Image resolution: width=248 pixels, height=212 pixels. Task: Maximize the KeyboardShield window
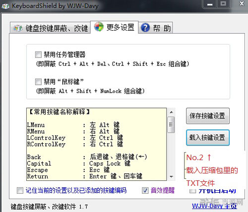[x=223, y=4]
